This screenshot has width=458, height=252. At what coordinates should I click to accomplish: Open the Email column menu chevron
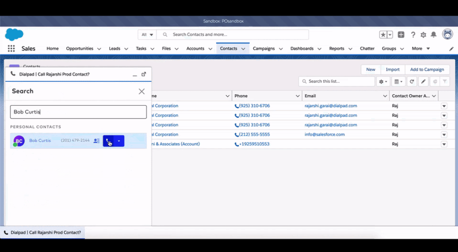(x=385, y=96)
